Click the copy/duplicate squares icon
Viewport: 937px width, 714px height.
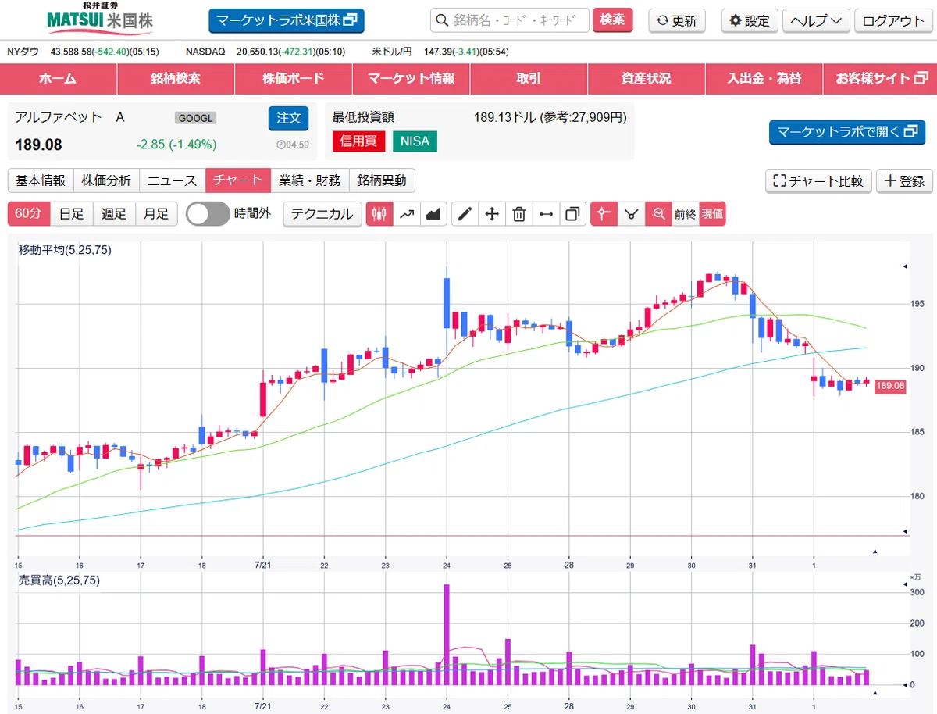click(573, 213)
